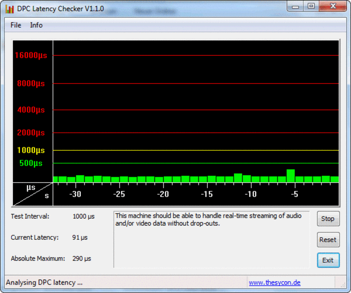
Task: Click the 8000µs axis label
Action: point(31,84)
